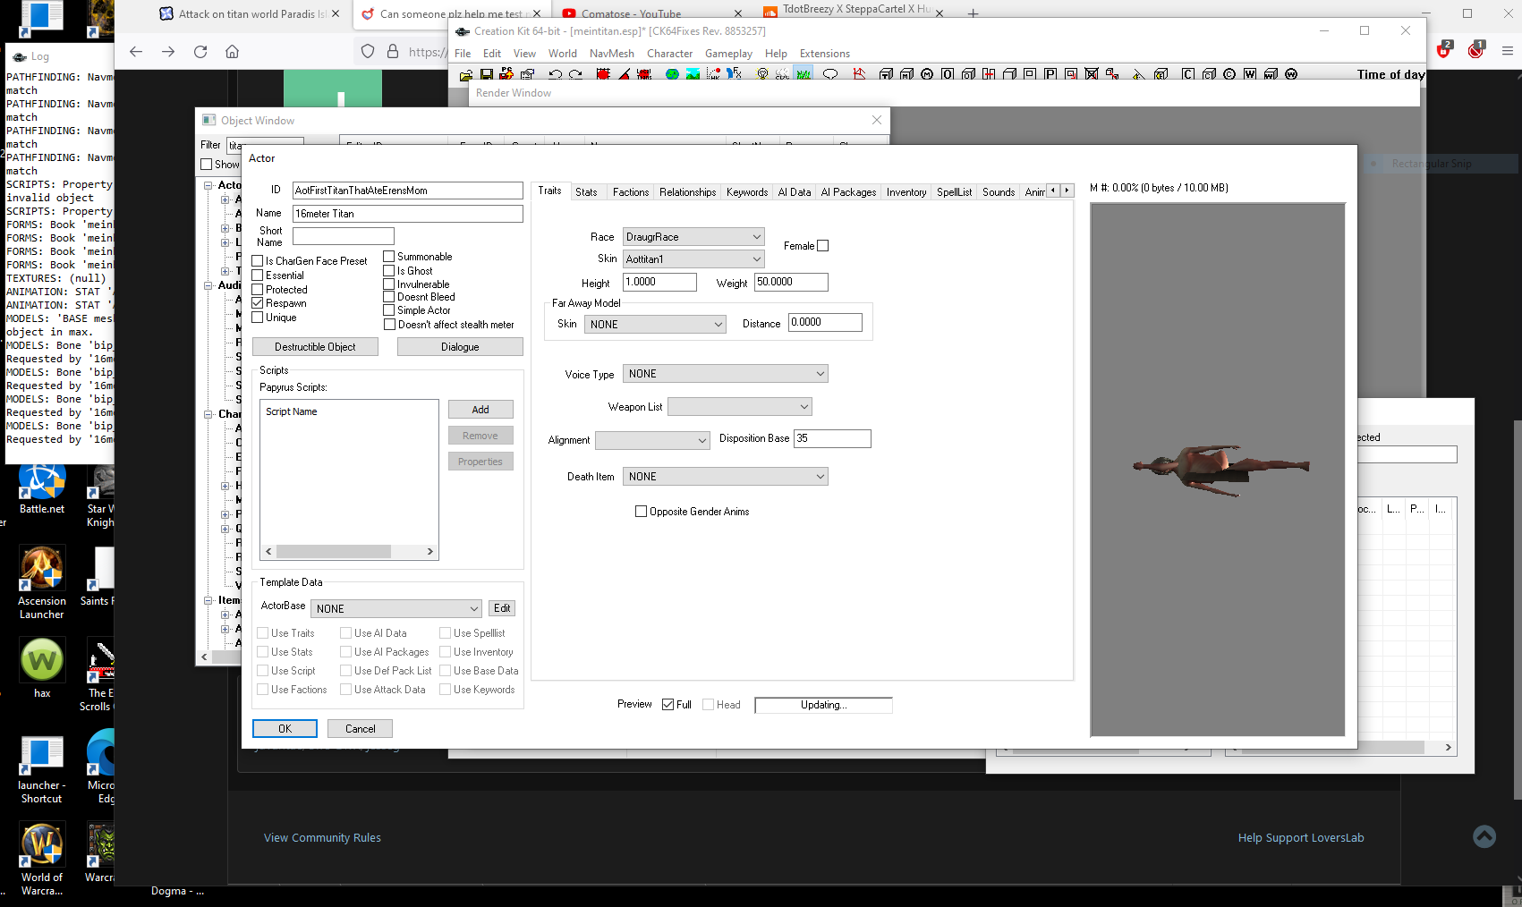Open the ActorBase template dropdown
The width and height of the screenshot is (1522, 907).
click(x=396, y=608)
